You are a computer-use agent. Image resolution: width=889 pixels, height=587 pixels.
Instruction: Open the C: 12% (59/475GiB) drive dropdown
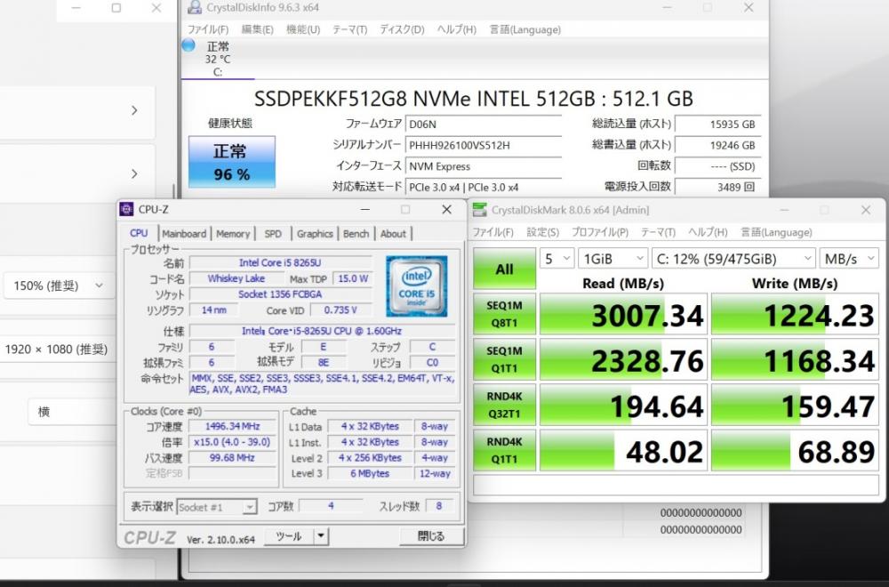point(733,259)
